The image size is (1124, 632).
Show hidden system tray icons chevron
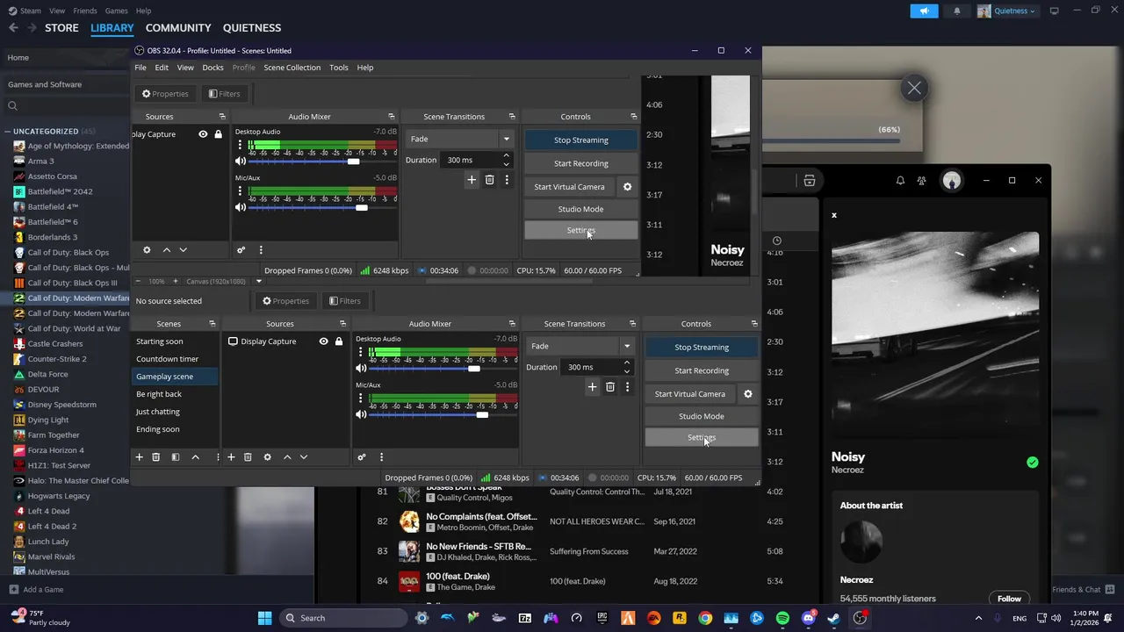click(978, 618)
